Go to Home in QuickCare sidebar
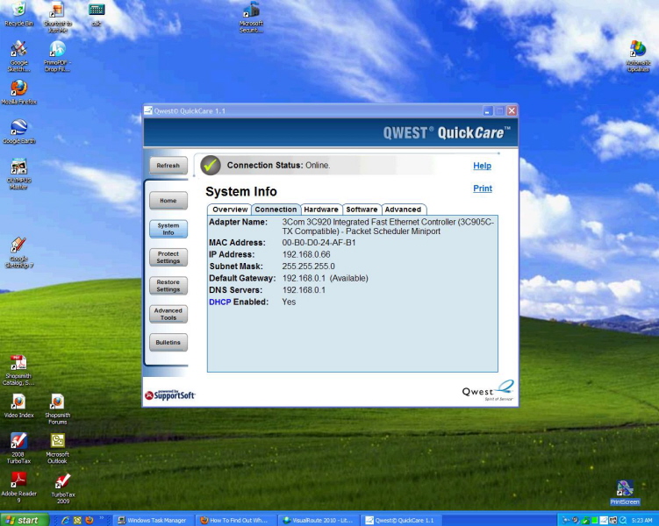 click(x=168, y=201)
